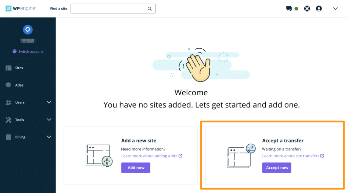Open the profile dropdown arrow
Viewport: 347px width, 193px height.
[335, 9]
